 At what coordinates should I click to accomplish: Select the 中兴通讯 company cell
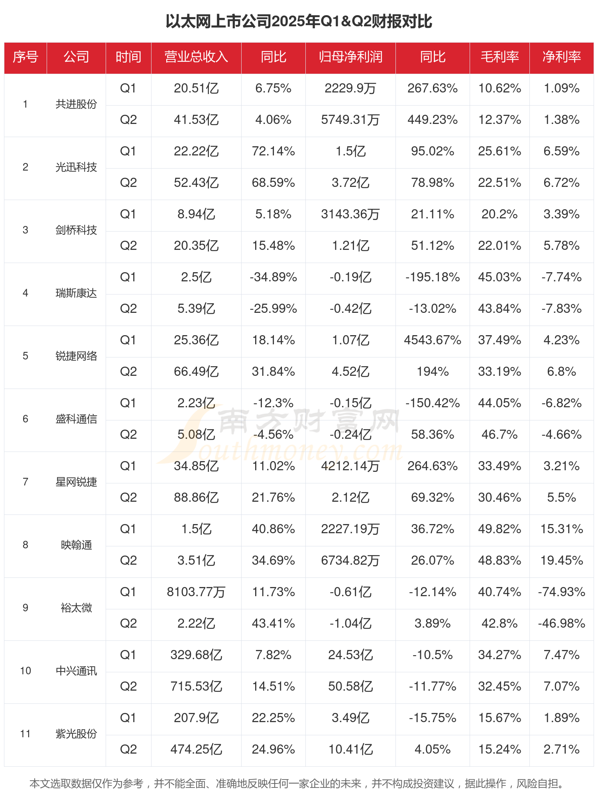[76, 671]
